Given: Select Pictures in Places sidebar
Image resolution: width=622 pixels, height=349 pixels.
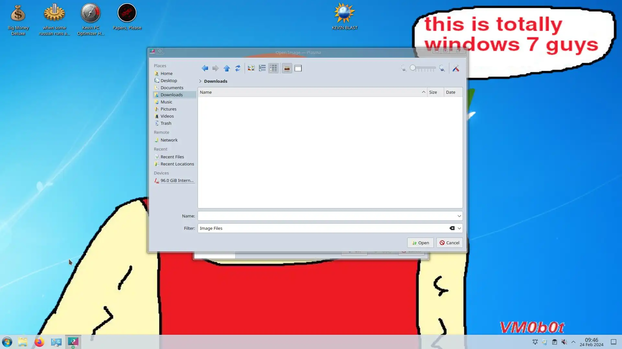Looking at the screenshot, I should coord(168,109).
